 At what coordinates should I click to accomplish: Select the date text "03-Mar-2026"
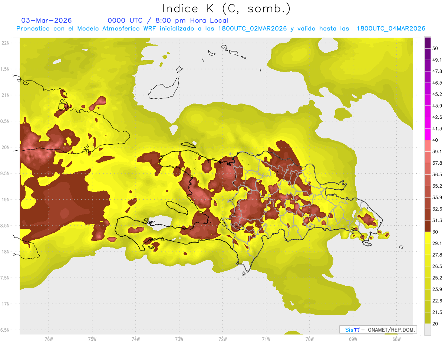tap(47, 20)
